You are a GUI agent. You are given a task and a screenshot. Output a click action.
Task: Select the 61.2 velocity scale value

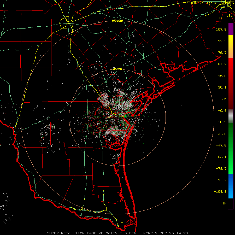click(222, 64)
